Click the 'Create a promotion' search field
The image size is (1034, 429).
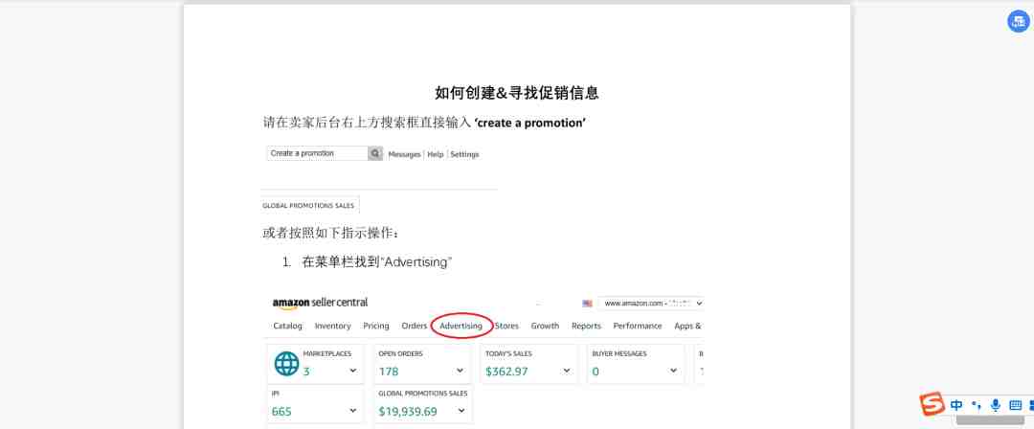317,153
